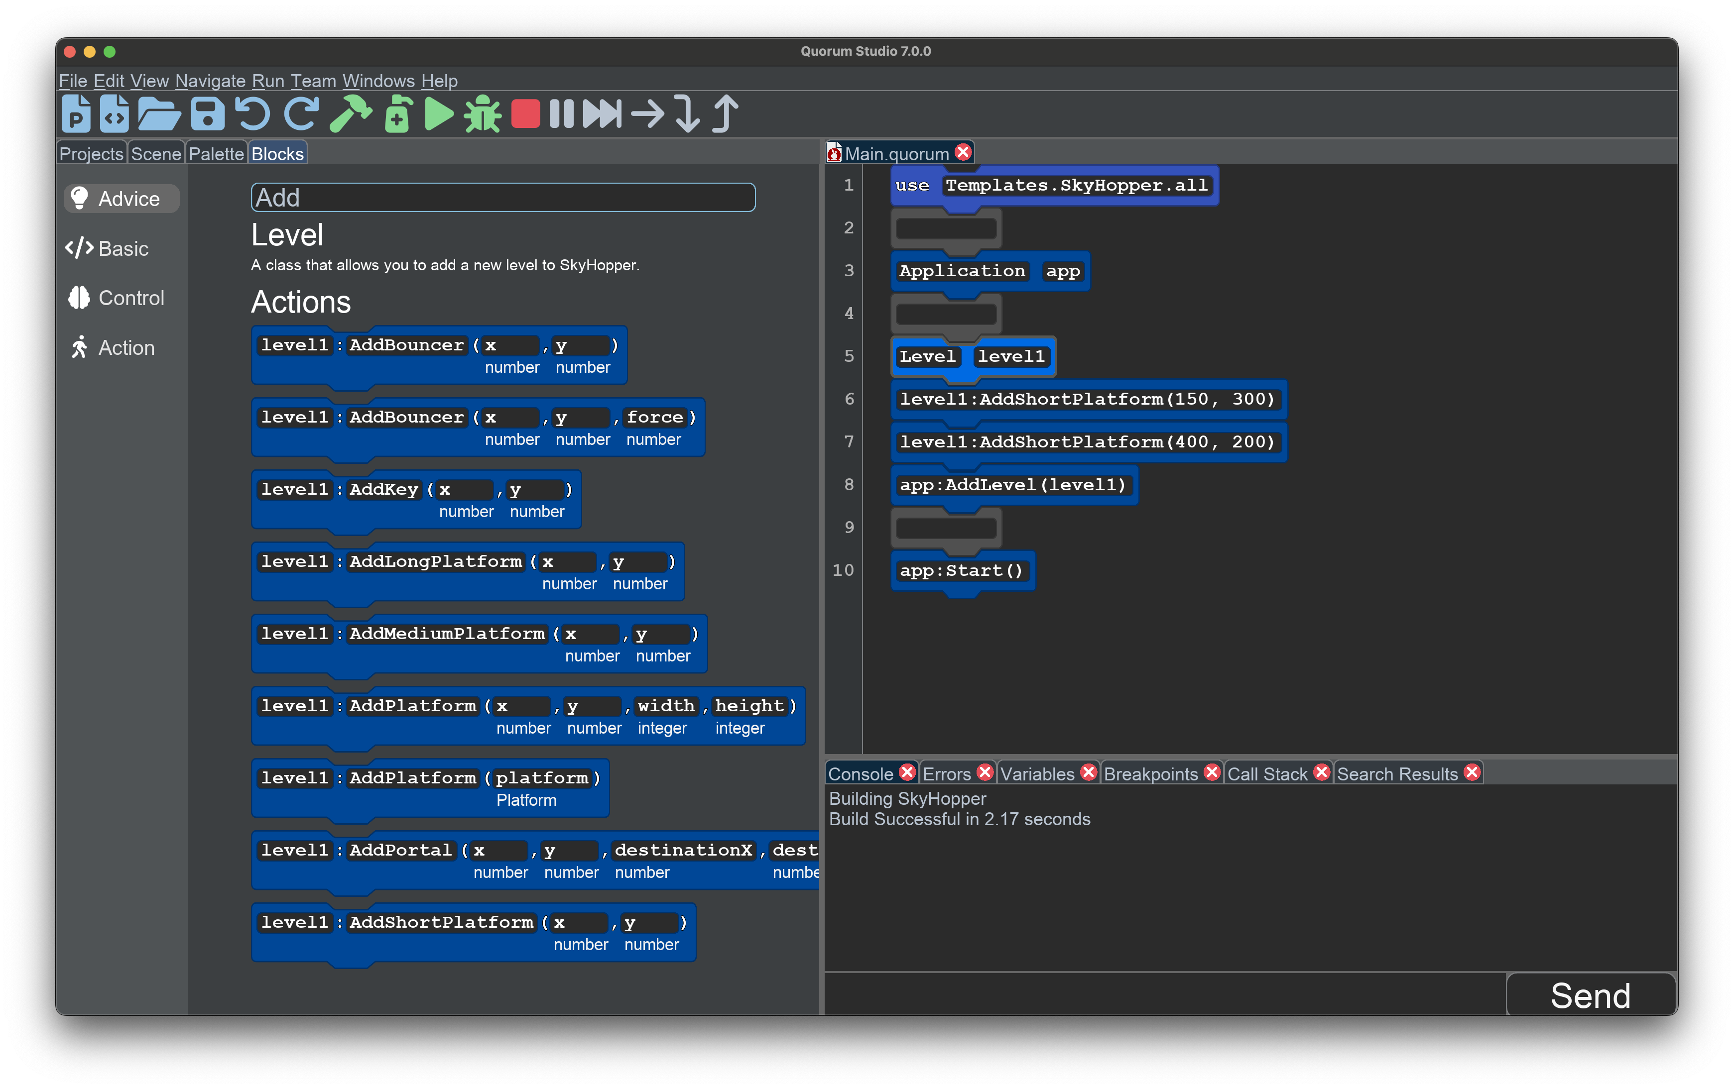Open the Team menu
This screenshot has width=1734, height=1089.
pos(313,81)
